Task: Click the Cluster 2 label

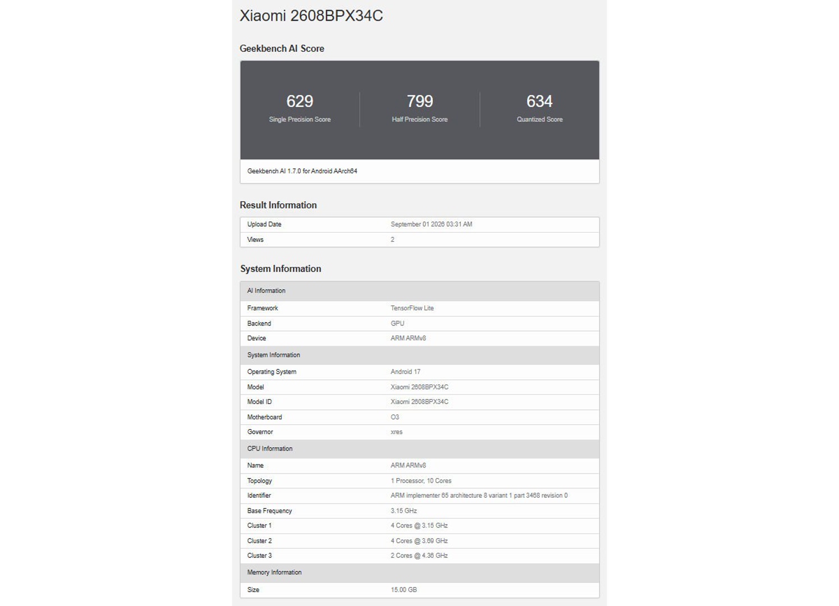Action: pyautogui.click(x=259, y=541)
